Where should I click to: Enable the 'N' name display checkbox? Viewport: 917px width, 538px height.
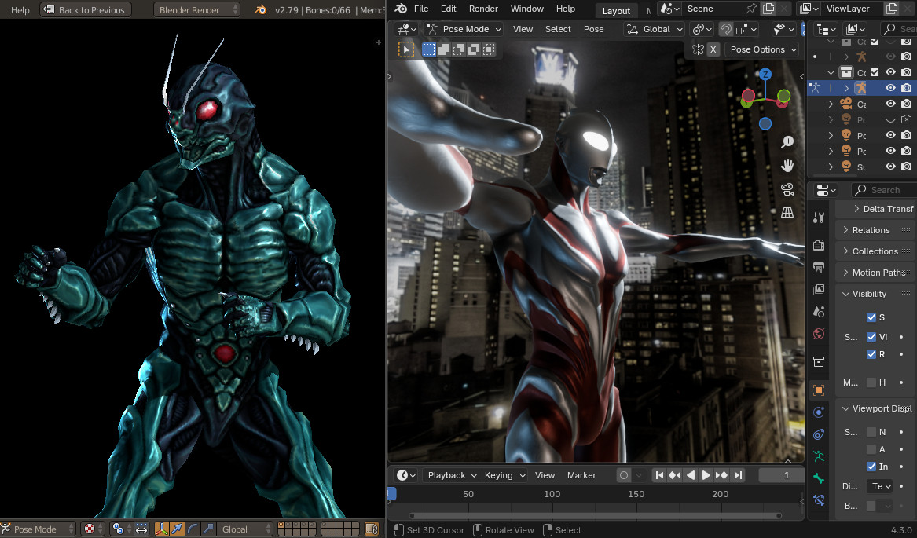(871, 432)
